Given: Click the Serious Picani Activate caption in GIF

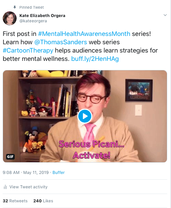Looking at the screenshot, I should (92, 149).
